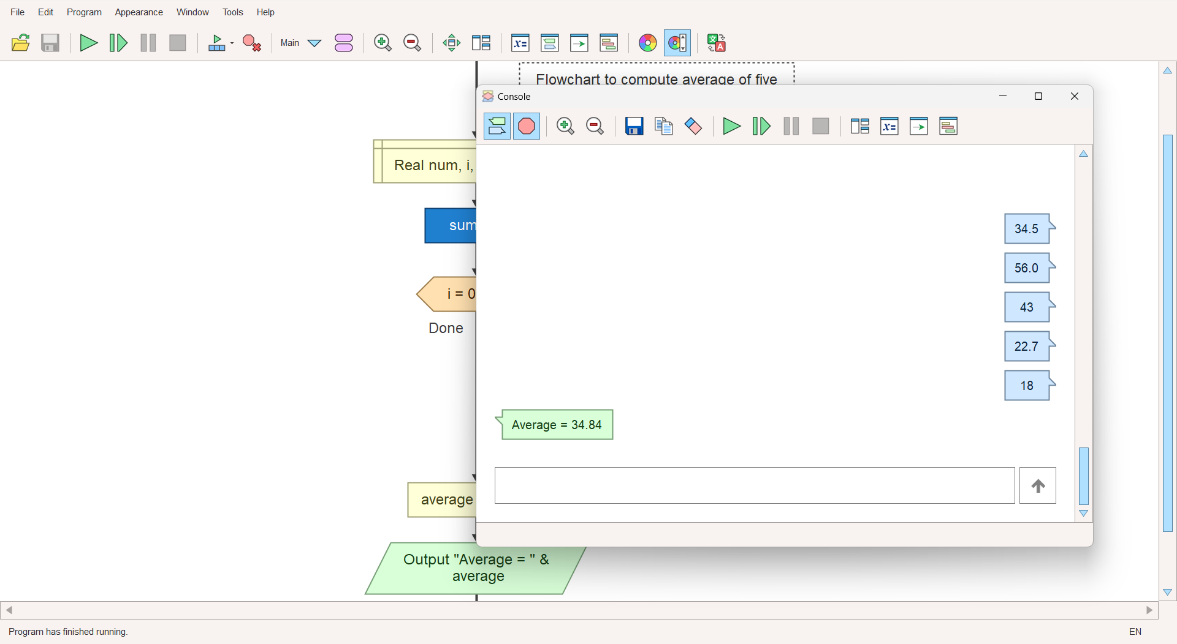Save console output with floppy disk icon
This screenshot has width=1177, height=644.
tap(634, 126)
